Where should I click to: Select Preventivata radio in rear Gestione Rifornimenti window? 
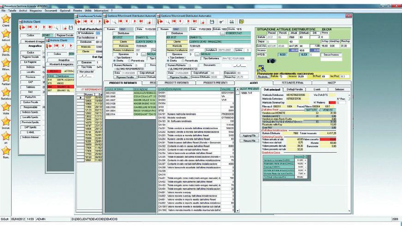click(x=129, y=61)
